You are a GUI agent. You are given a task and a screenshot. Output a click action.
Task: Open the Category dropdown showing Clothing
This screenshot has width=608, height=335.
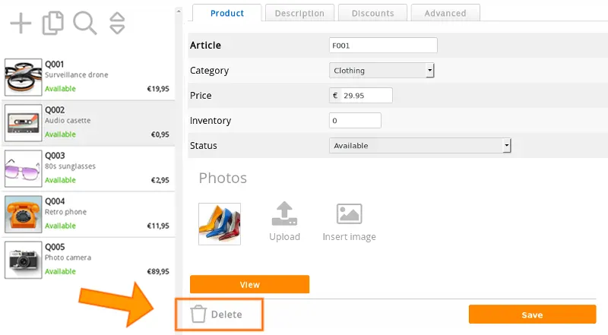point(382,71)
